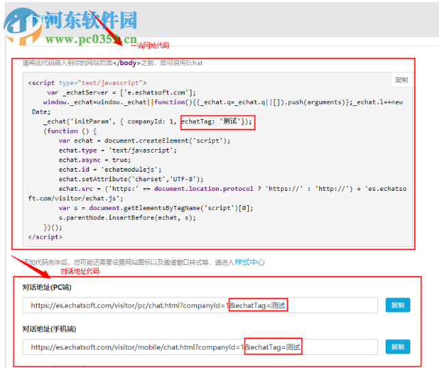The image size is (439, 368).
Task: Click the 对话地址(PC端) label
Action: tap(47, 287)
